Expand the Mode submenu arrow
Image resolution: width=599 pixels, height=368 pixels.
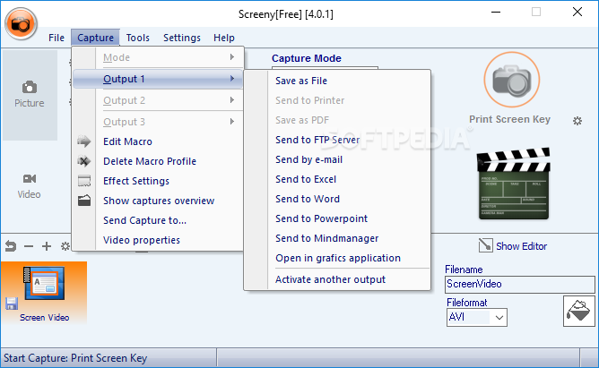click(232, 57)
